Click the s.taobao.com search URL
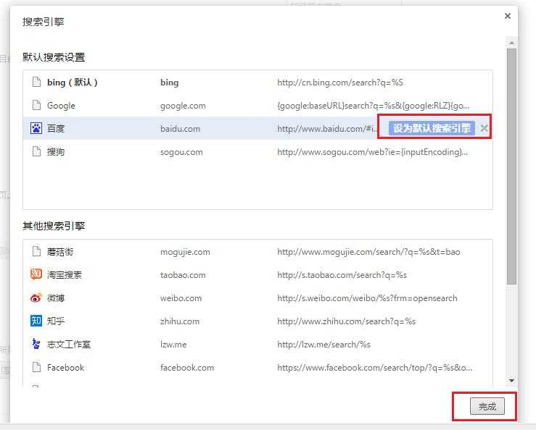The image size is (536, 430). (342, 275)
